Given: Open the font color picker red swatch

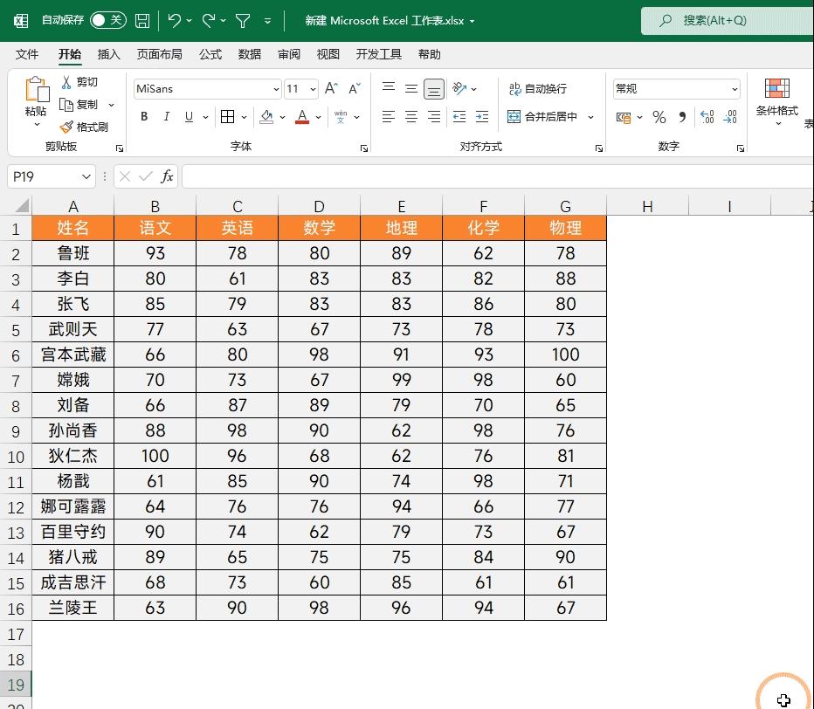Looking at the screenshot, I should pyautogui.click(x=301, y=121).
